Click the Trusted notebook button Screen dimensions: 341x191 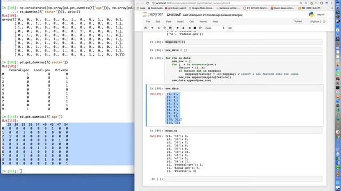pyautogui.click(x=298, y=21)
